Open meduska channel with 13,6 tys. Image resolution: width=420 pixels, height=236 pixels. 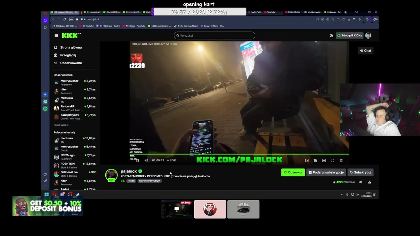point(75,140)
